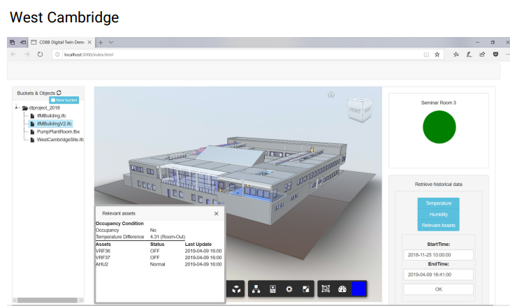Click the dashboard gauge icon in toolbar
The width and height of the screenshot is (510, 306).
[x=342, y=289]
